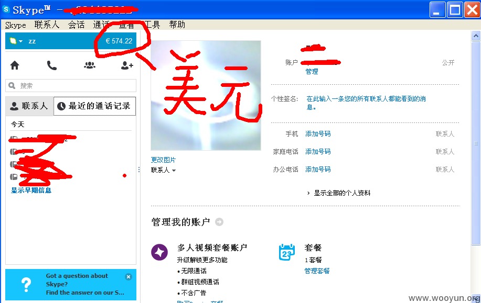Open the 联系人 visibility setting for 办公电话
481x303 pixels.
[x=445, y=169]
